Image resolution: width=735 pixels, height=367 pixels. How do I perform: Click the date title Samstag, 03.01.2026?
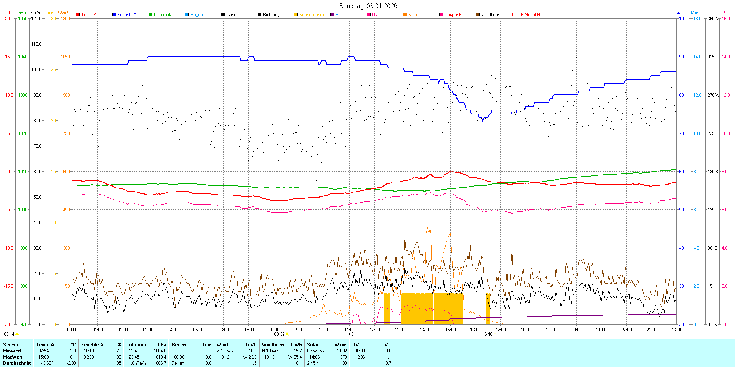tap(368, 6)
